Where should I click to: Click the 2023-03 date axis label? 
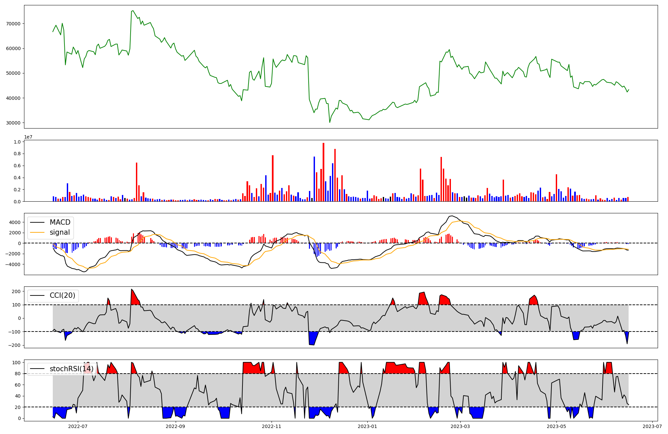[x=460, y=426]
